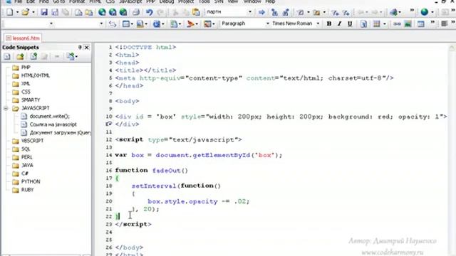Click the blue globe icon in the top-right toolbar

click(x=425, y=12)
